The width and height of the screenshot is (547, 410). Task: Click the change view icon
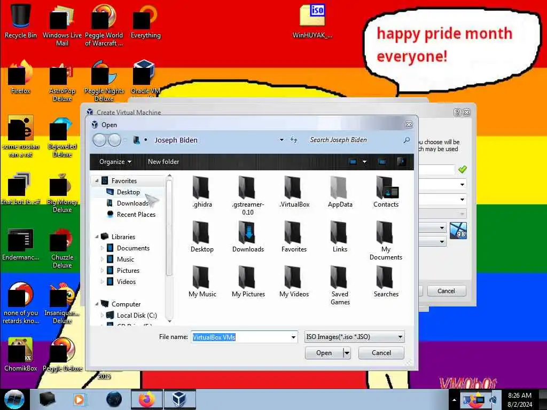click(353, 162)
